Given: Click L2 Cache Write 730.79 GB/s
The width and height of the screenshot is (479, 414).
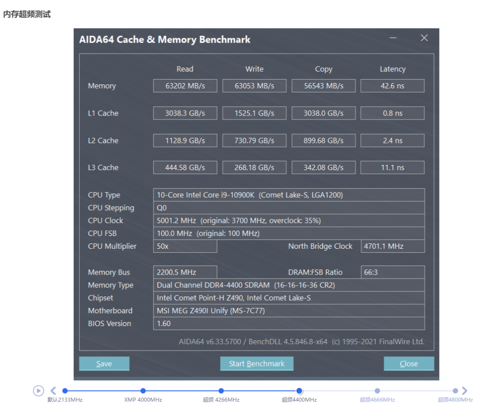Looking at the screenshot, I should point(255,140).
